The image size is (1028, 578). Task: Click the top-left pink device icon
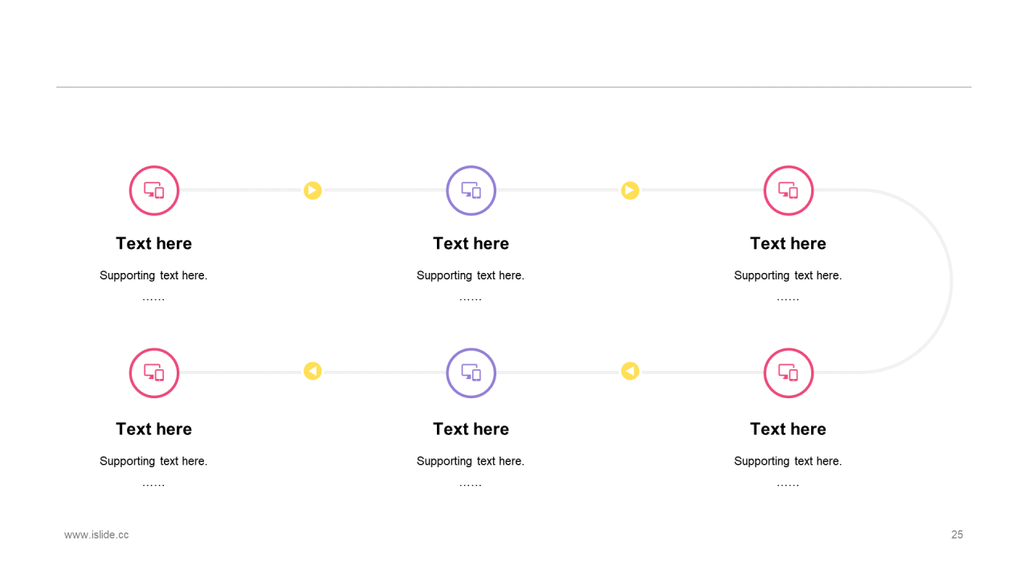[154, 190]
